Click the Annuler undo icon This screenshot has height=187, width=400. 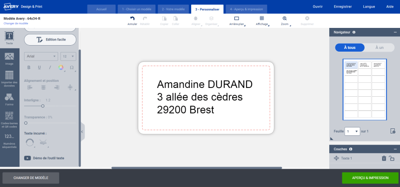tap(132, 19)
